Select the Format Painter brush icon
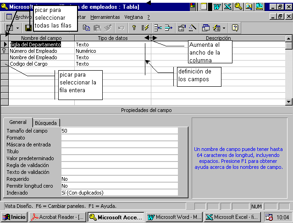 coord(108,28)
